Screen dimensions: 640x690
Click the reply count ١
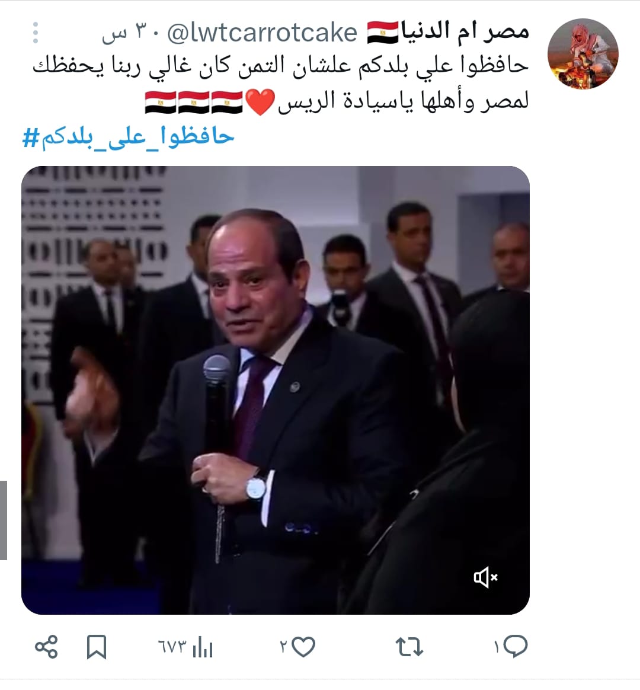click(x=497, y=647)
